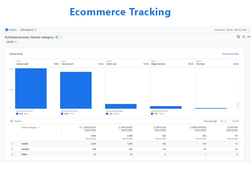The width and height of the screenshot is (251, 188).
Task: Click the Add to cart funnel bar
Action: 121,106
